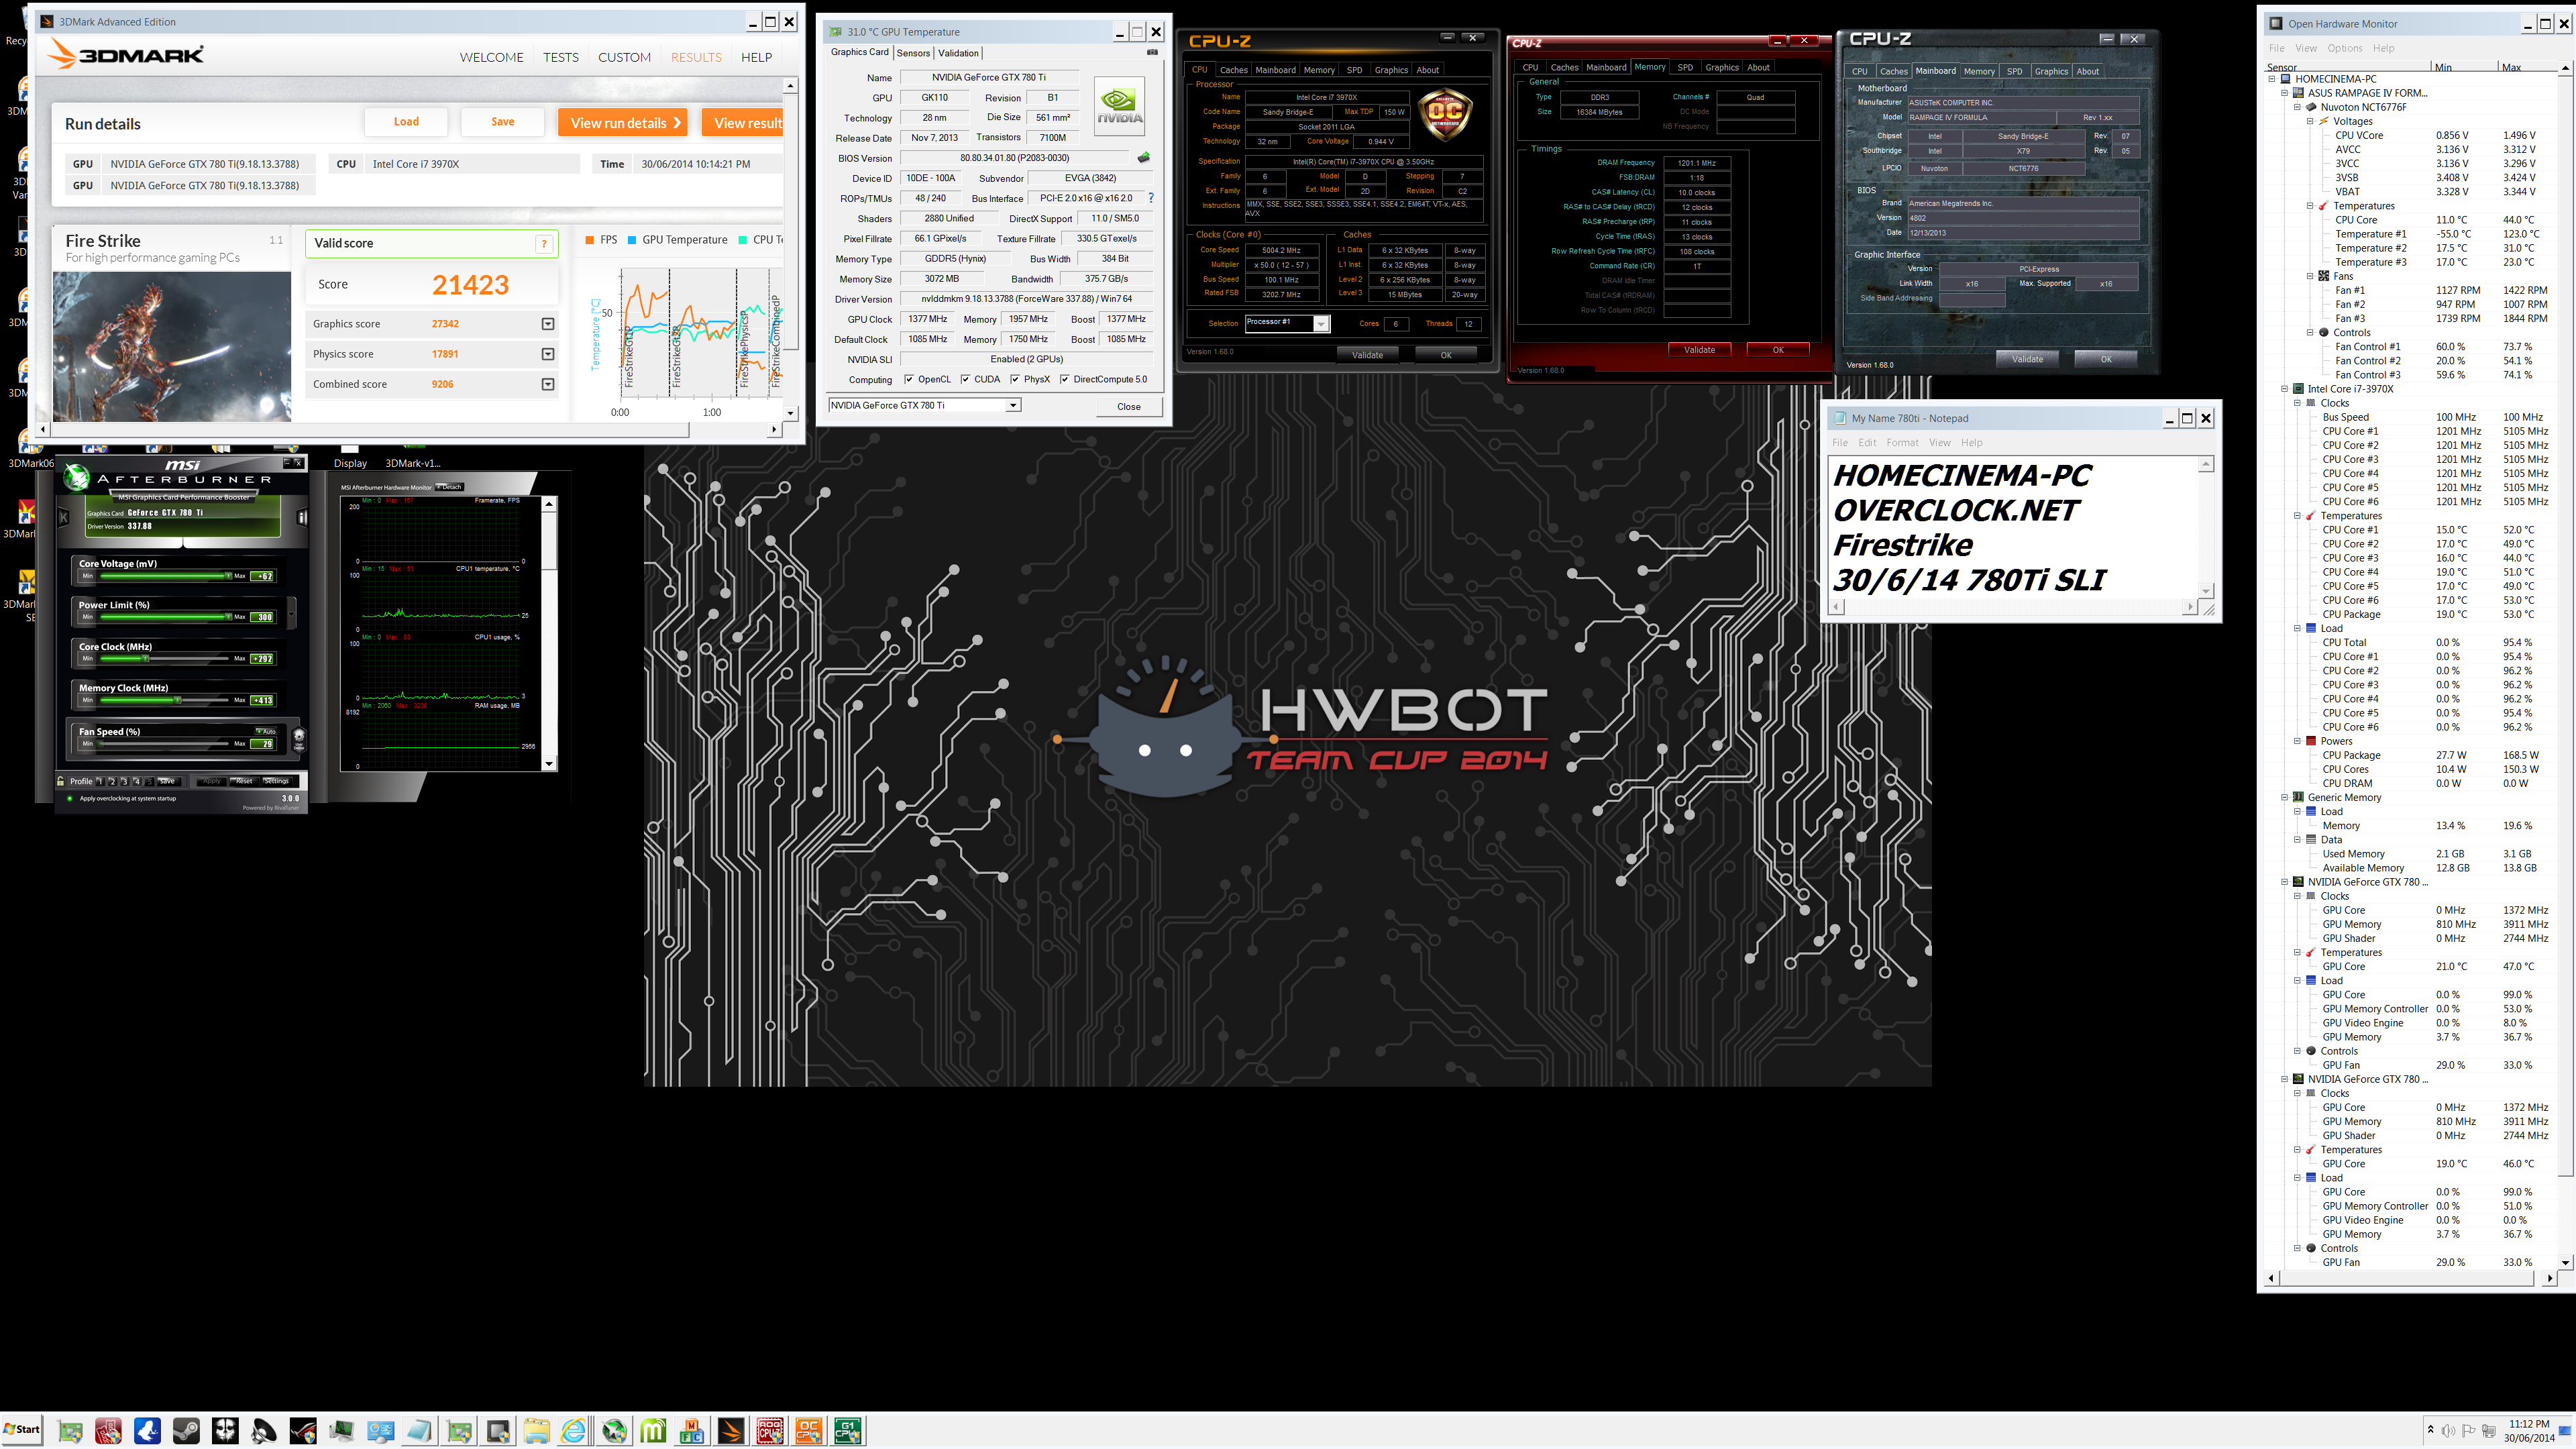Open the CPU-Z Processor #1 selection dropdown
2576x1449 pixels.
pos(1321,324)
